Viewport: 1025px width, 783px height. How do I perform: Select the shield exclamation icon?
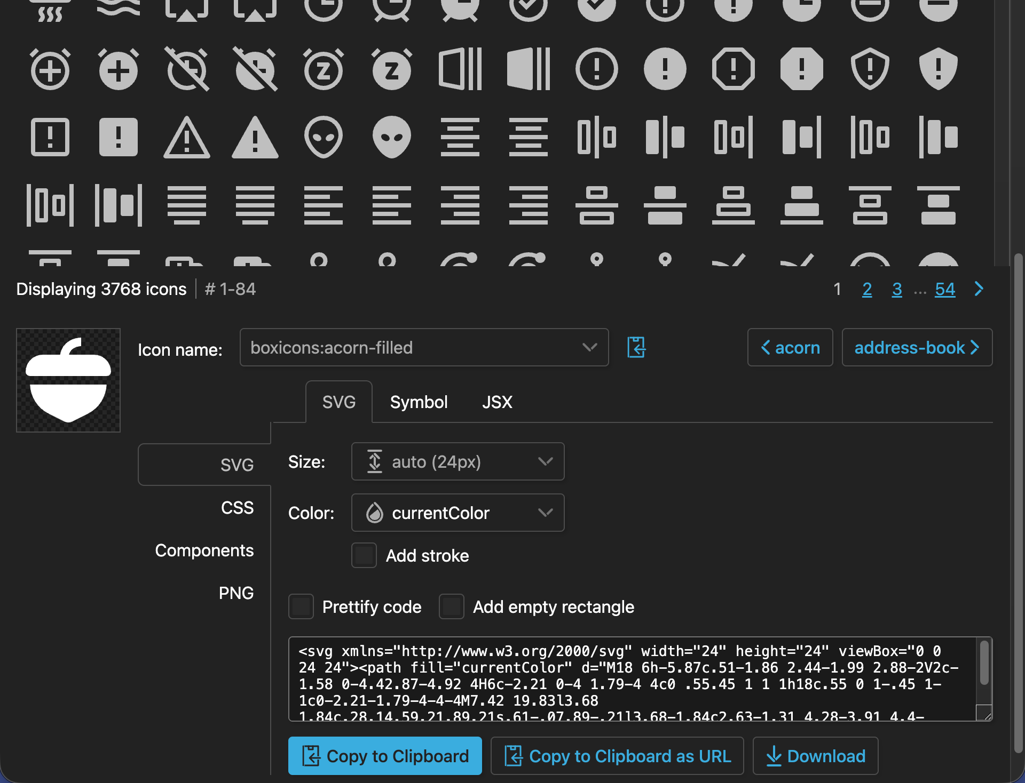[x=870, y=69]
